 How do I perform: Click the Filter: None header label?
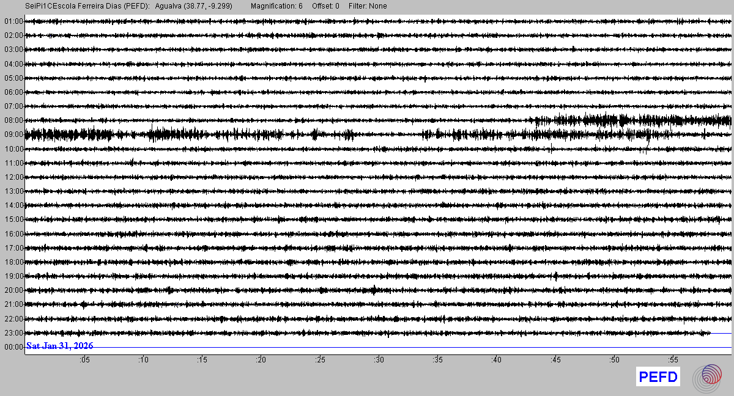pos(368,6)
